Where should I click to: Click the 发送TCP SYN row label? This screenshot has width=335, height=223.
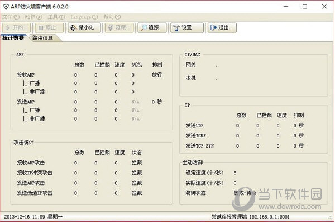(x=200, y=146)
